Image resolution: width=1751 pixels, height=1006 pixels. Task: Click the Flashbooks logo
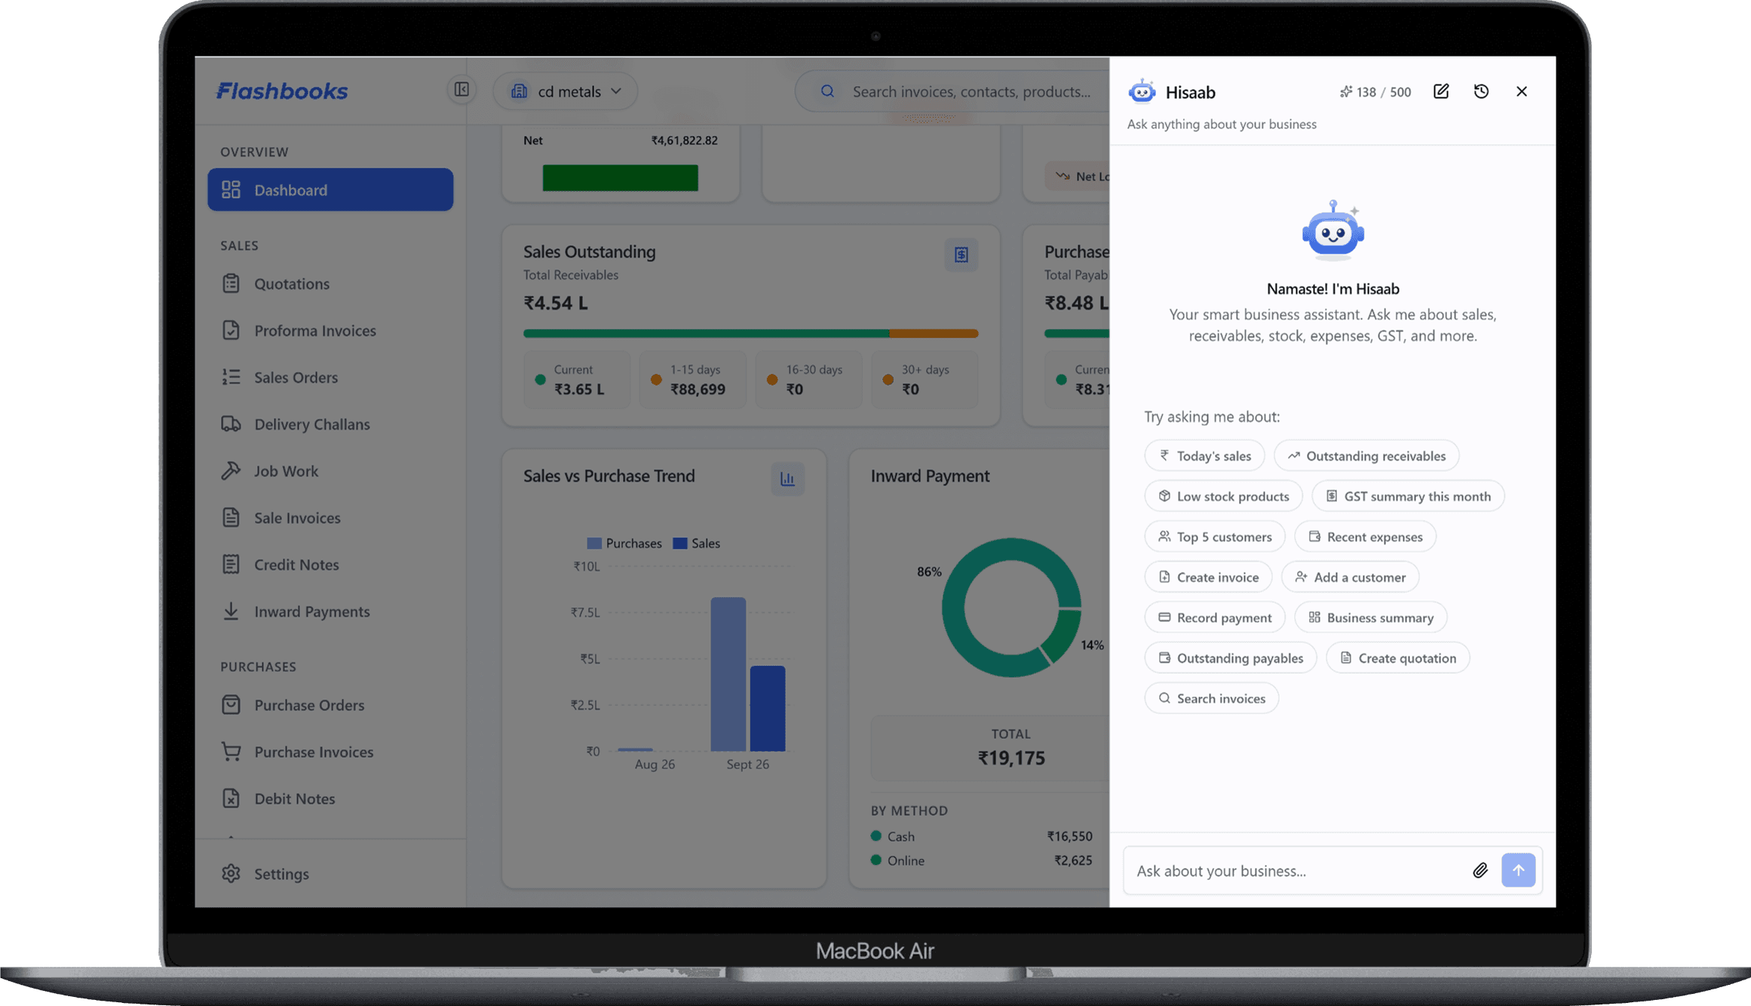[x=282, y=91]
